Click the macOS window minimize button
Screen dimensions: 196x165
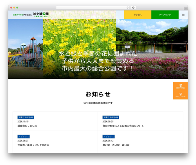coord(14,8)
